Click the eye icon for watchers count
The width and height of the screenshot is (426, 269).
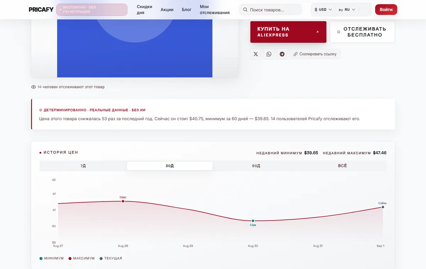tap(34, 87)
